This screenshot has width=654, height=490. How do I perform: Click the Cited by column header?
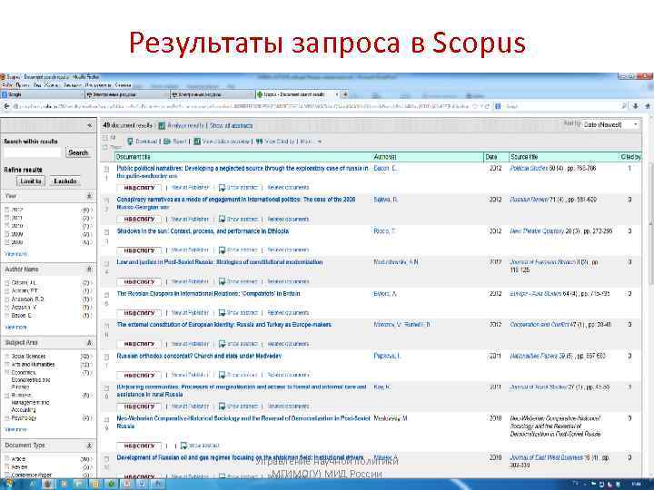630,157
